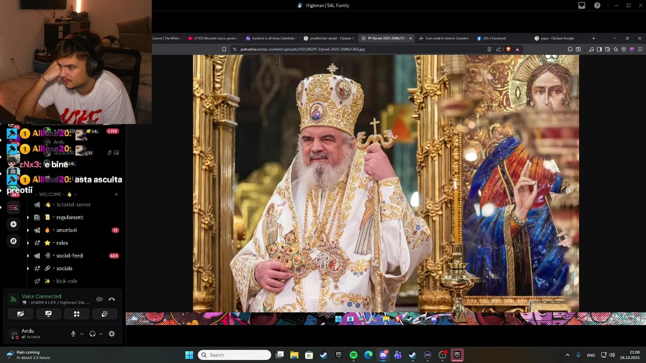Open a new browser tab
This screenshot has width=646, height=363.
pyautogui.click(x=594, y=38)
